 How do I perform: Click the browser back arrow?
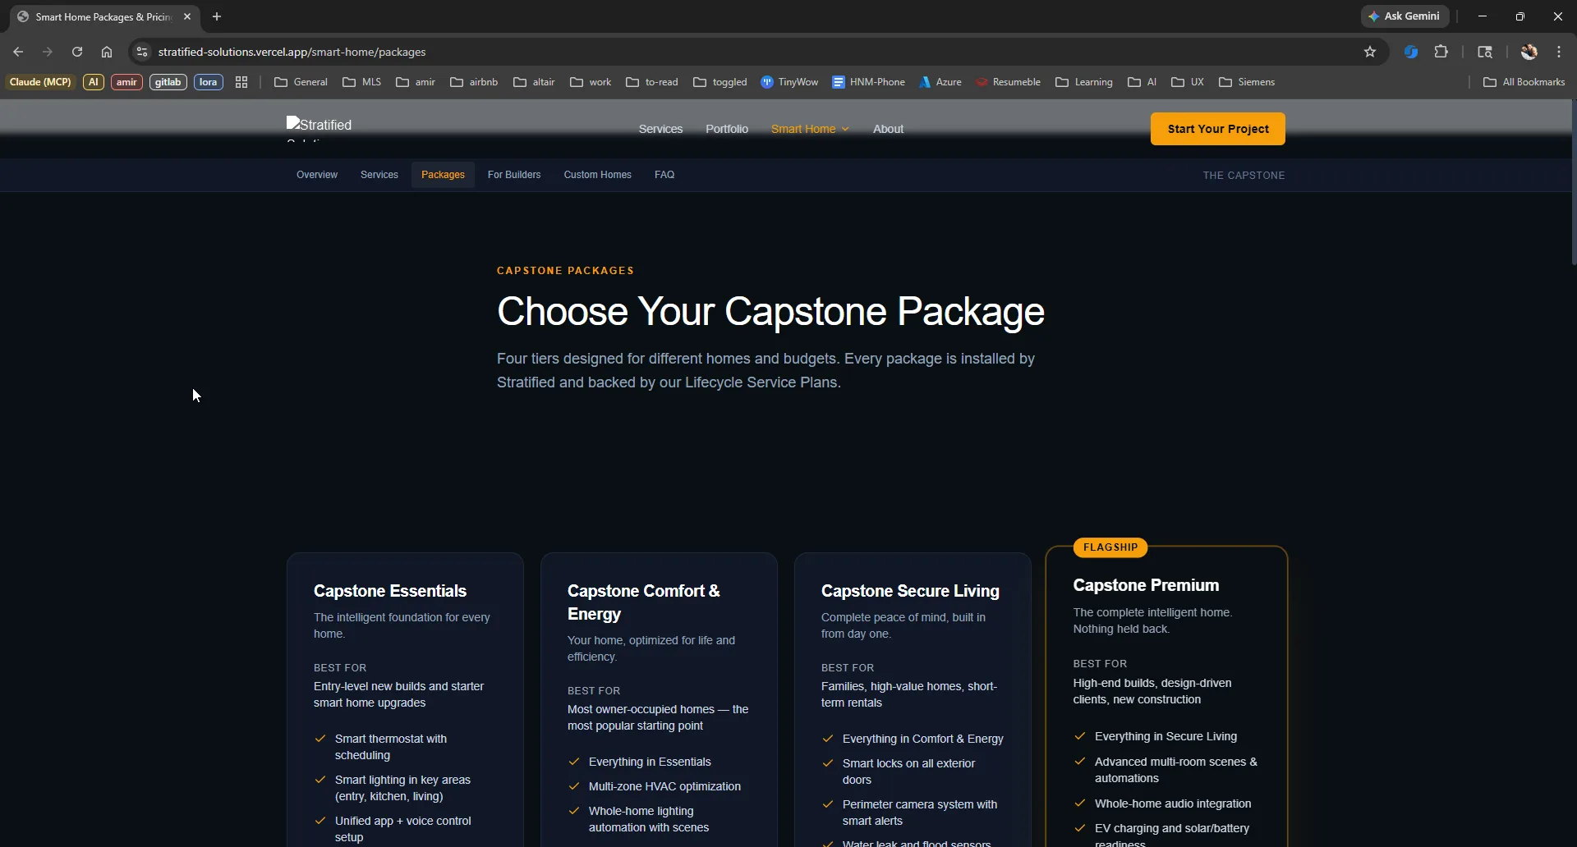(18, 52)
